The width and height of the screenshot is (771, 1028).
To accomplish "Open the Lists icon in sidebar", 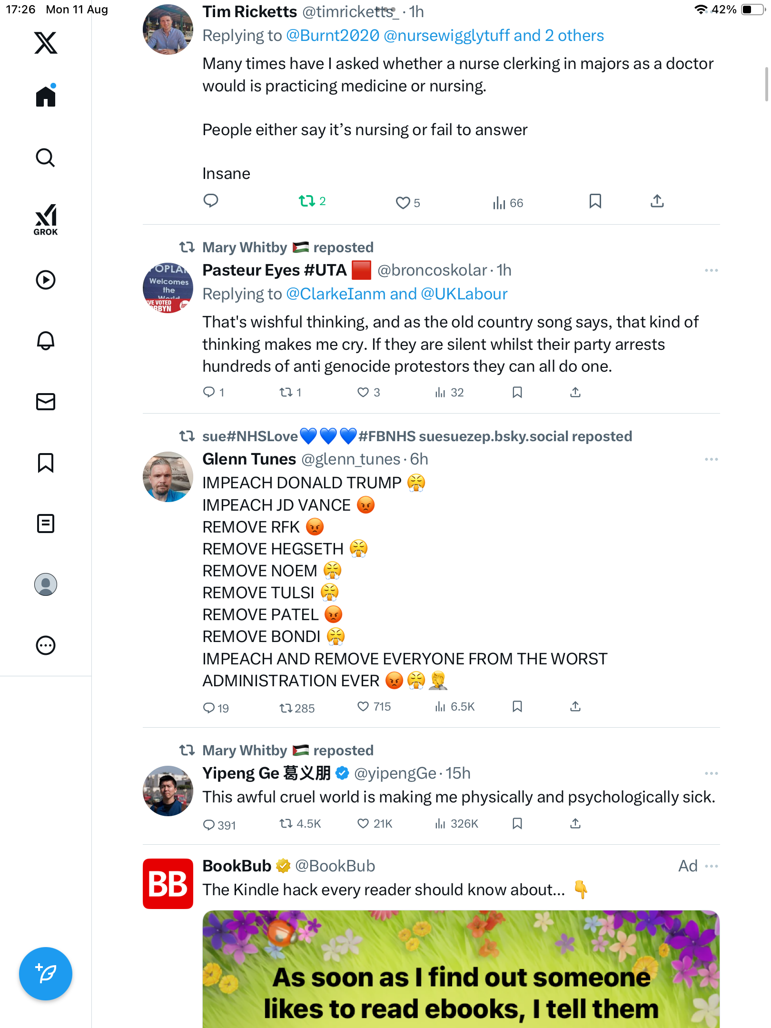I will [x=46, y=524].
